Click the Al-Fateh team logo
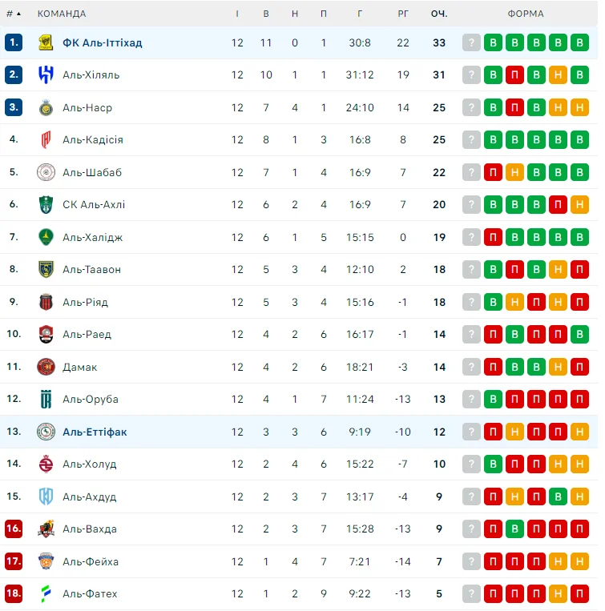 46,593
